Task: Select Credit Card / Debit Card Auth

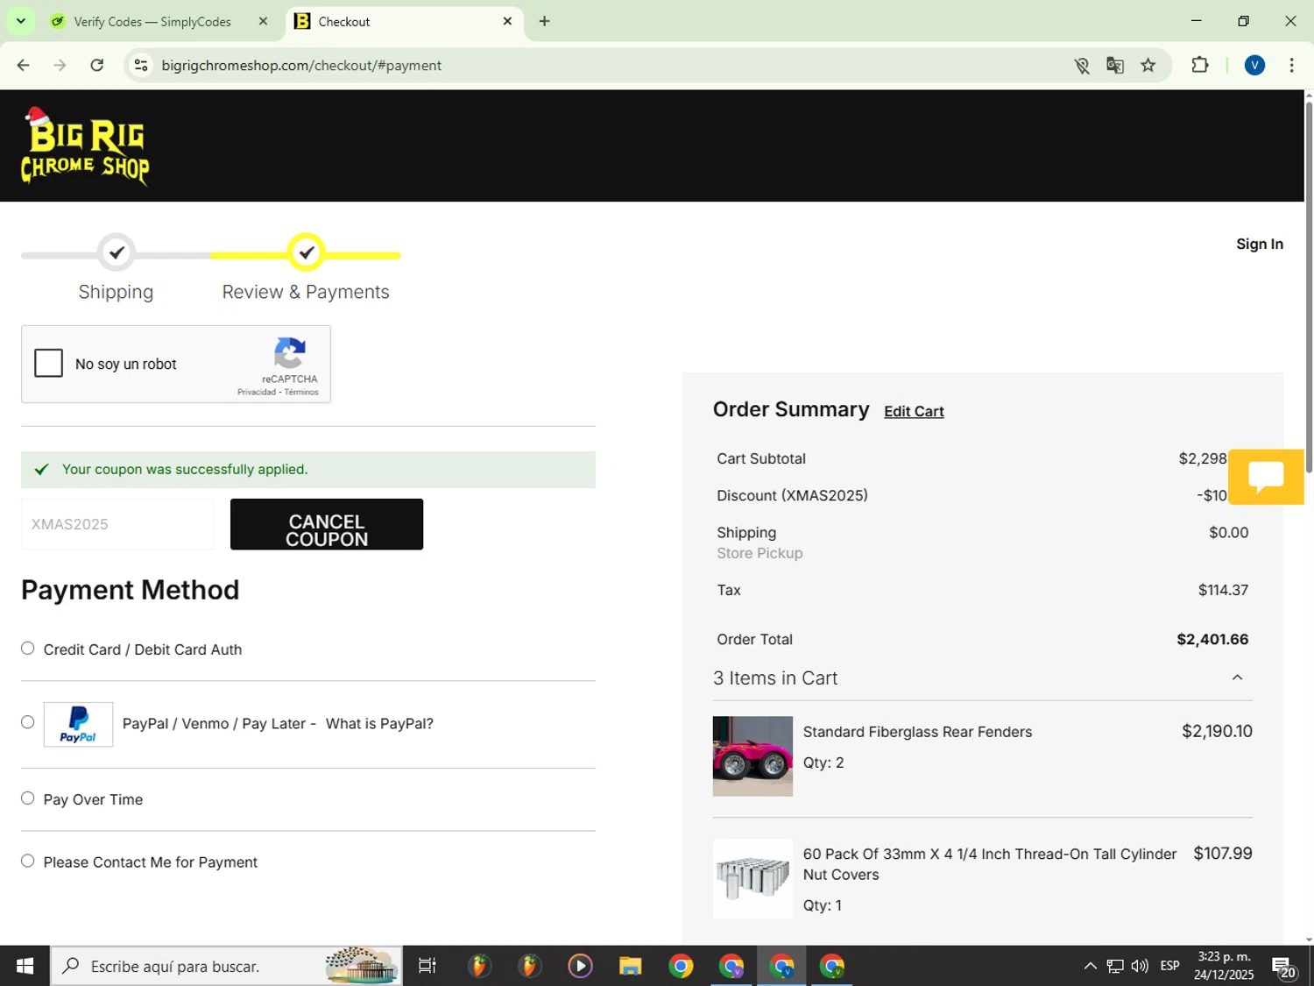Action: (28, 649)
